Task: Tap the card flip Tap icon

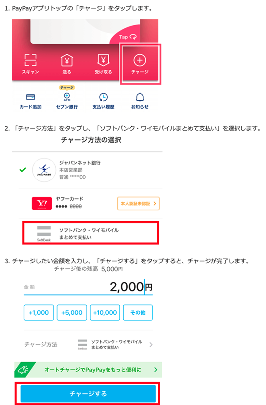Action: tap(128, 37)
